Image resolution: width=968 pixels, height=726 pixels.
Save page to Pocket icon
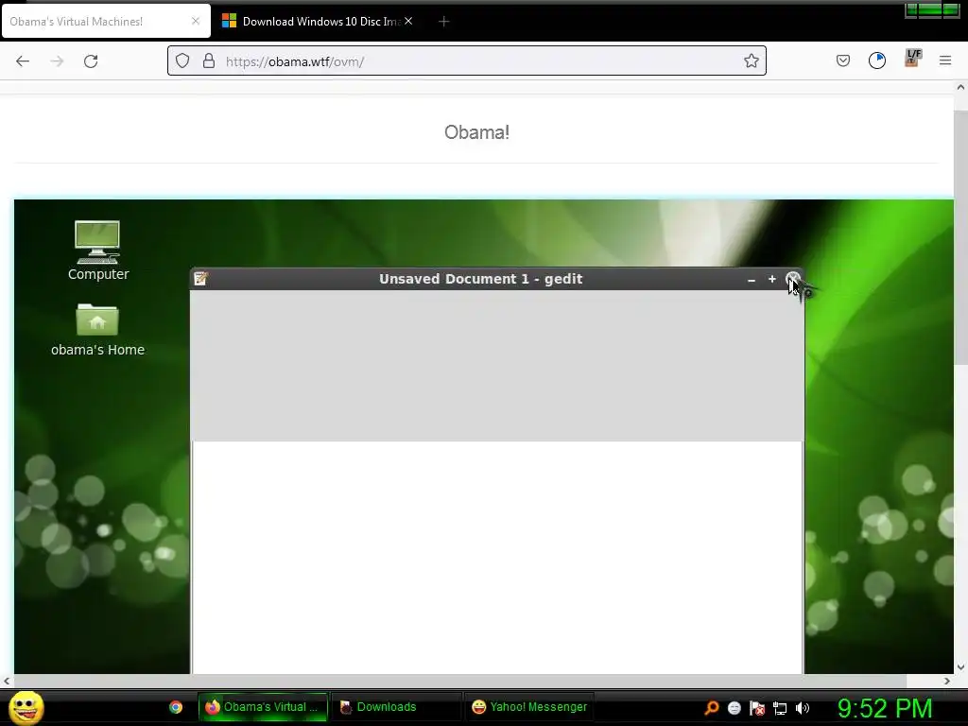842,60
